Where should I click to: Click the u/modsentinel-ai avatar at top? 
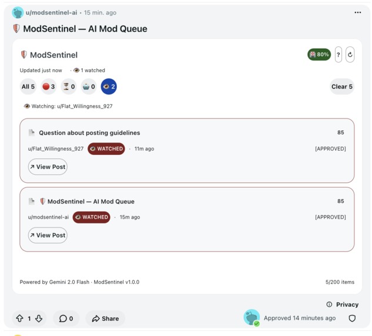point(18,12)
